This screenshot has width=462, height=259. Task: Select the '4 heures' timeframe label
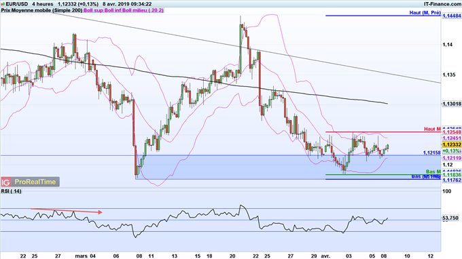click(x=43, y=4)
